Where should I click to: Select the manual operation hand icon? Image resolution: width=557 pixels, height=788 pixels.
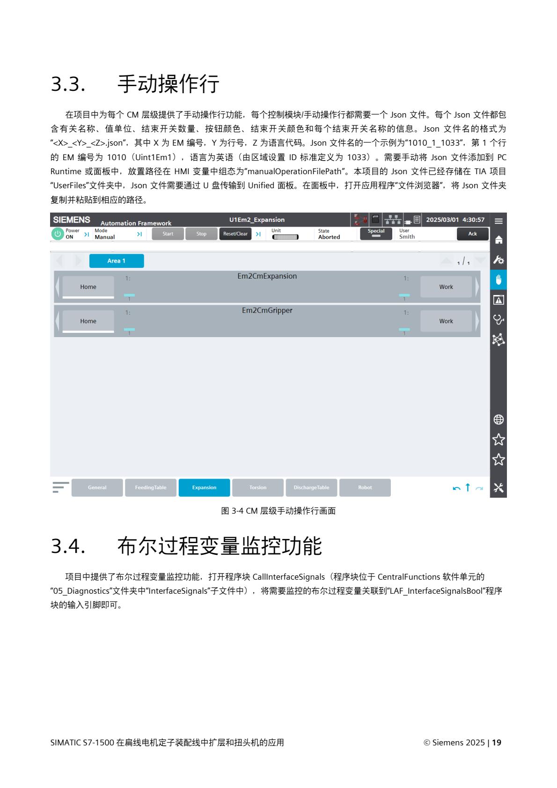[x=498, y=280]
